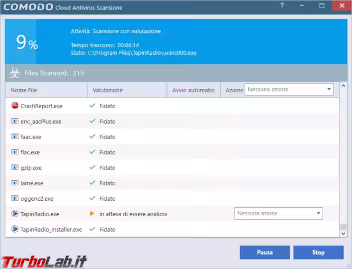Pause the scan with Pausa
This screenshot has width=352, height=269.
point(264,253)
